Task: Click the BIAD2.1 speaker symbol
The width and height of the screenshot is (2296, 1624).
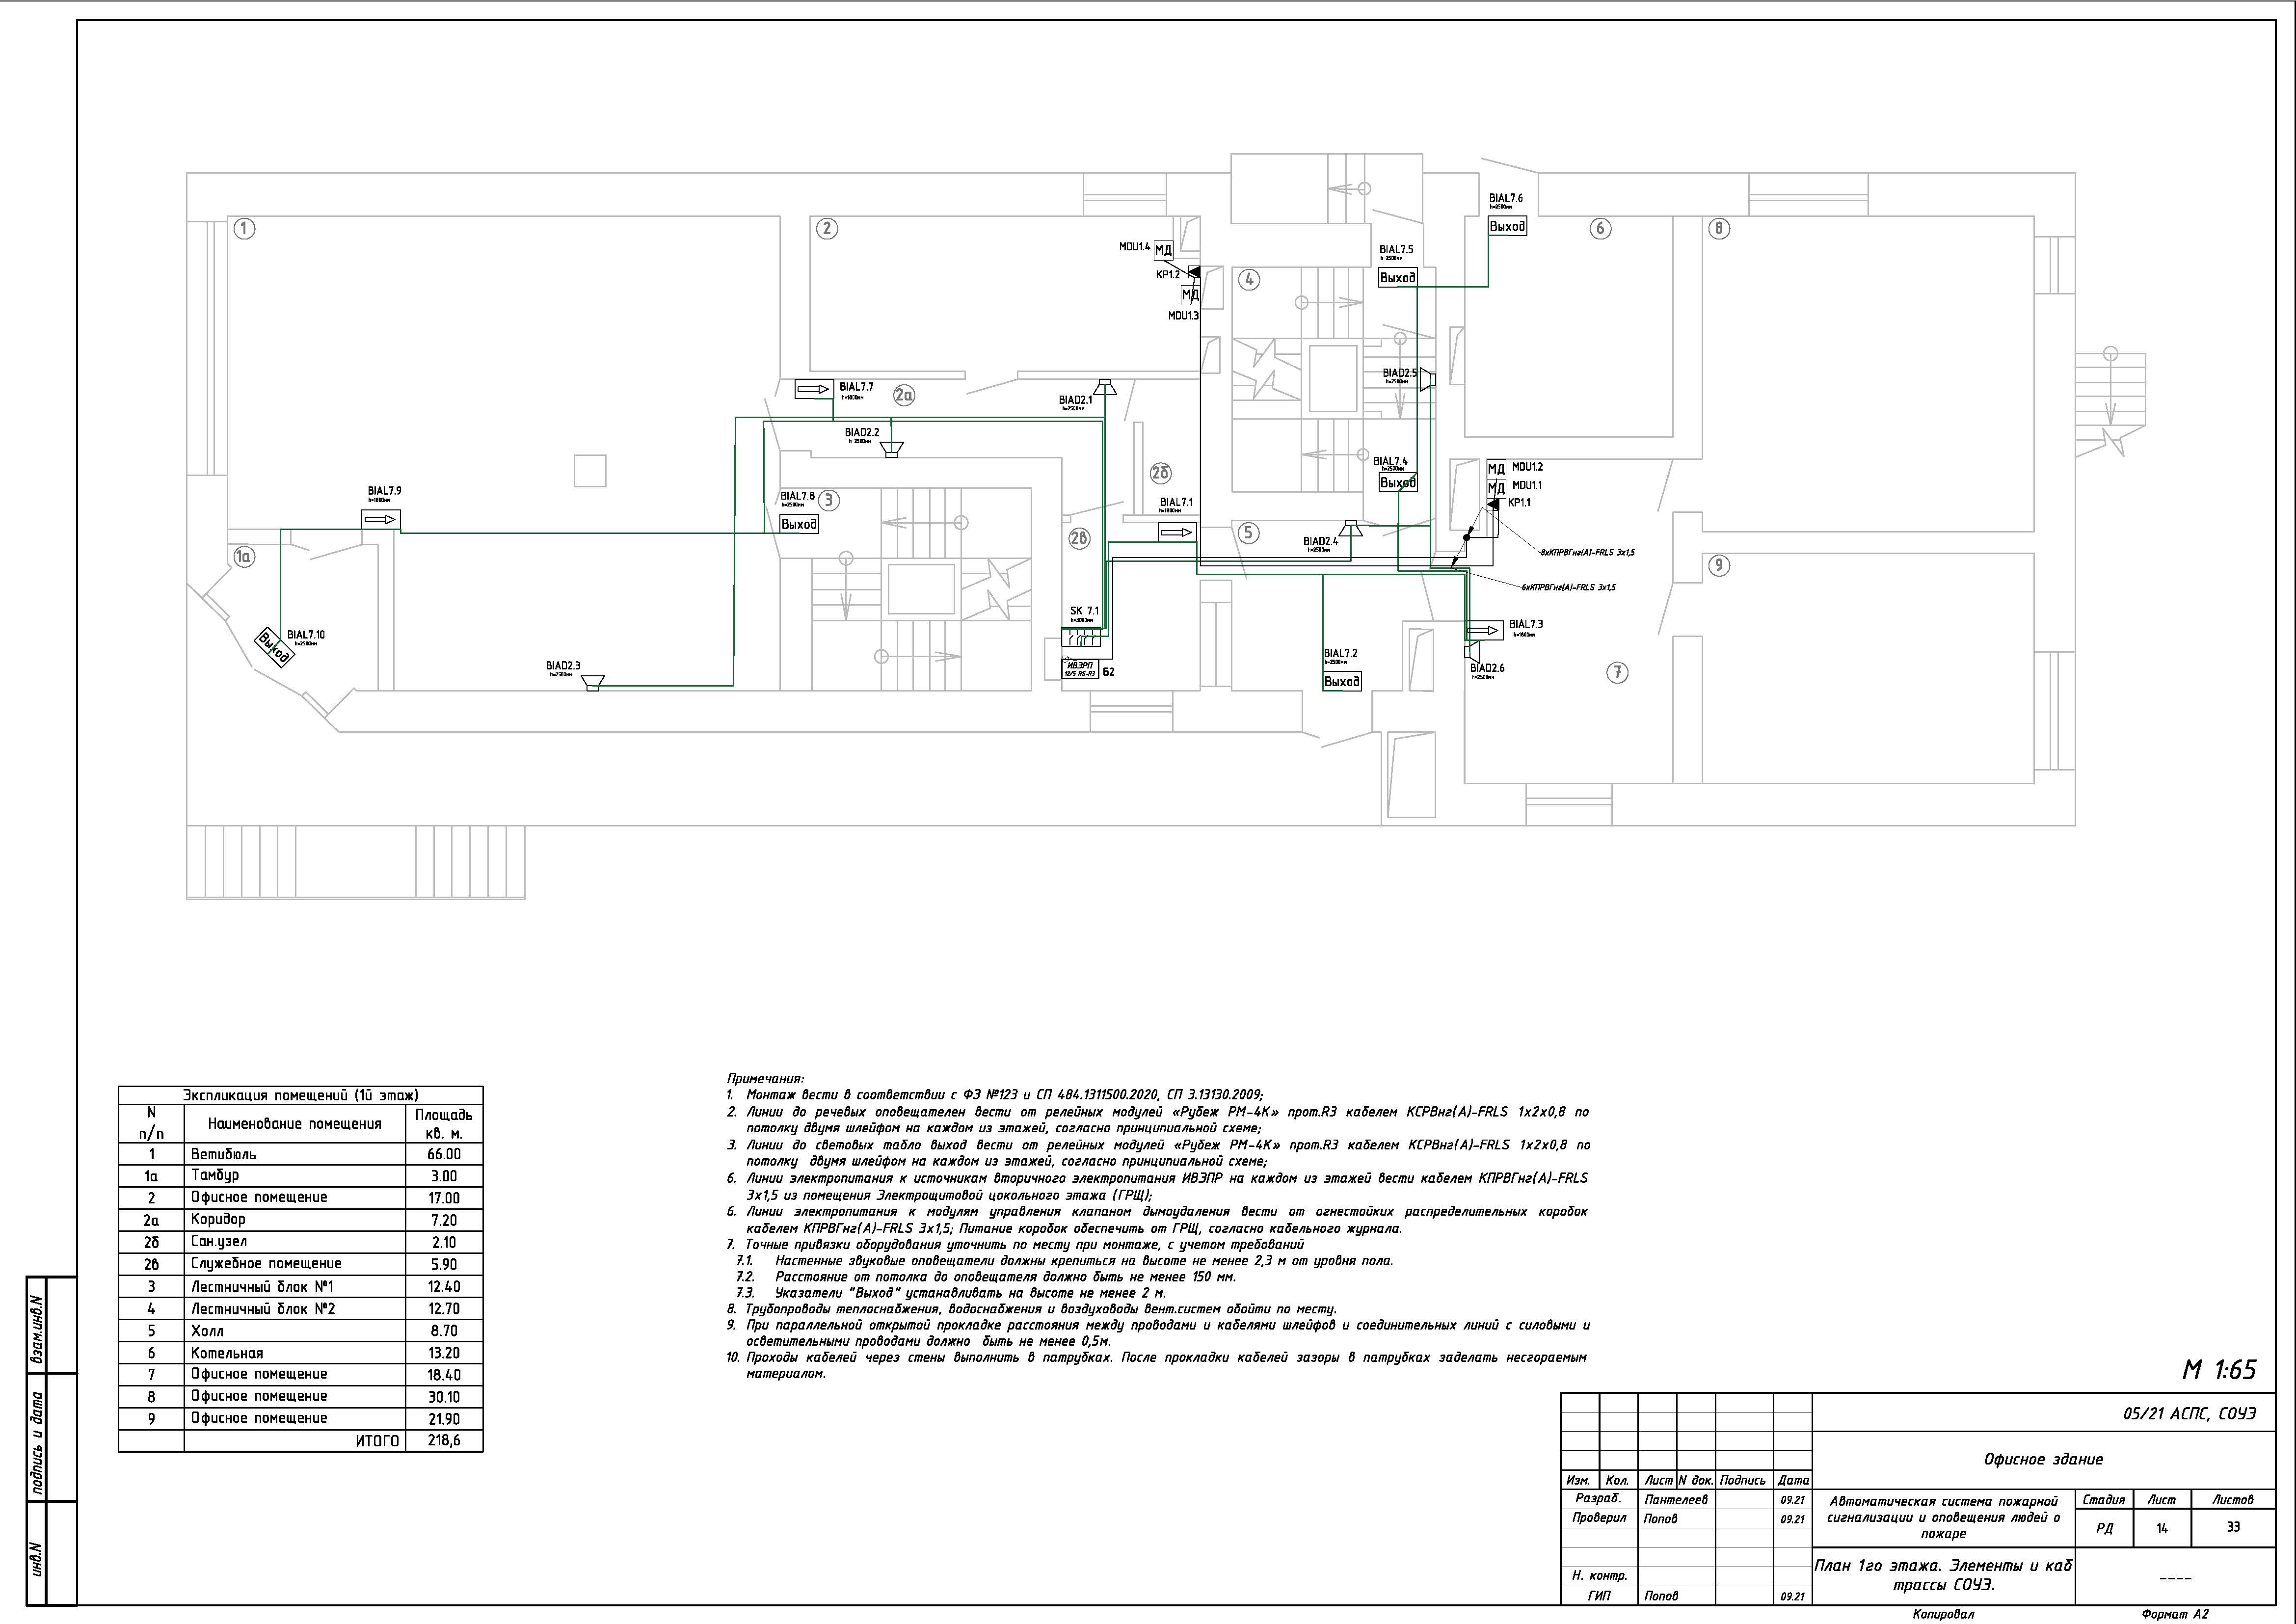Action: (1104, 387)
